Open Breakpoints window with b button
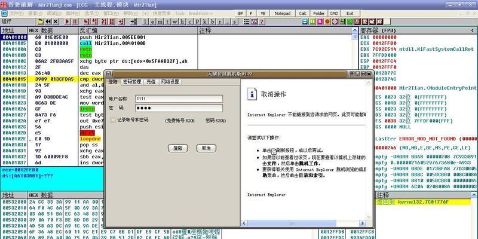This screenshot has height=239, width=478. [x=212, y=22]
